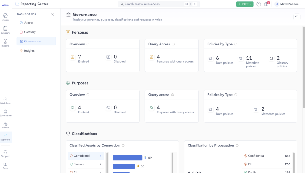Click 4 Purposes with query access
The image size is (305, 173).
point(172,109)
